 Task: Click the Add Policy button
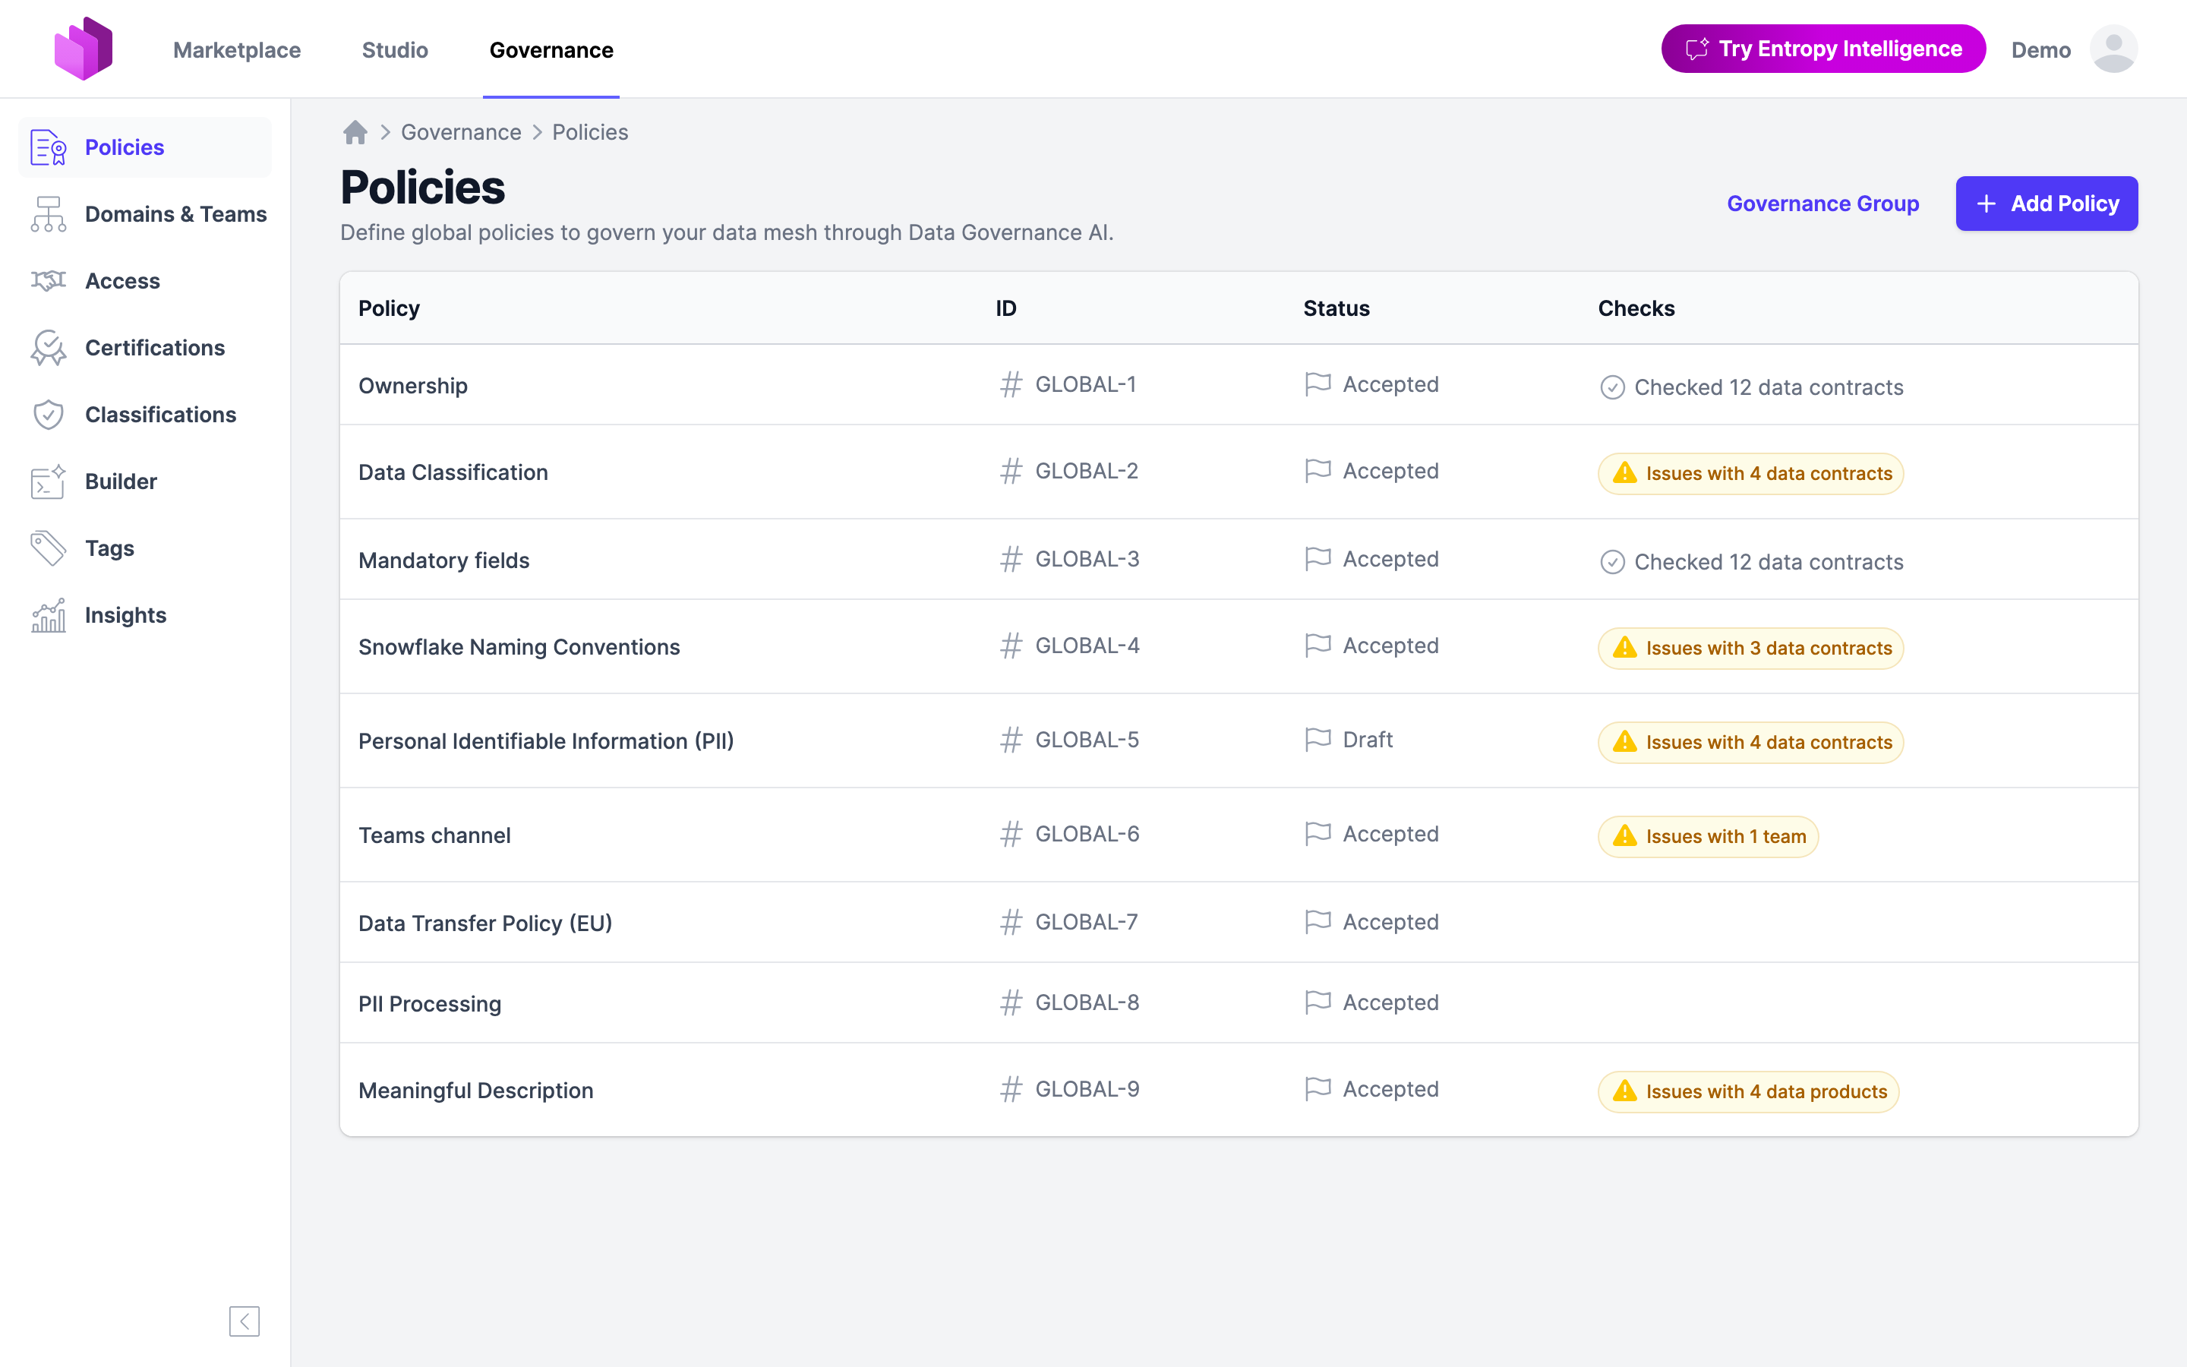pyautogui.click(x=2046, y=204)
